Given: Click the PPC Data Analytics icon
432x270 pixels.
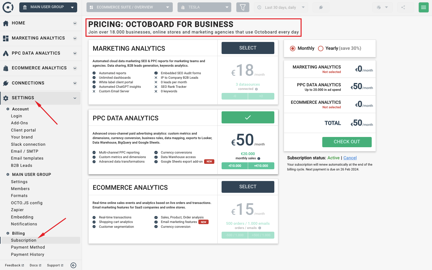Looking at the screenshot, I should (x=6, y=53).
